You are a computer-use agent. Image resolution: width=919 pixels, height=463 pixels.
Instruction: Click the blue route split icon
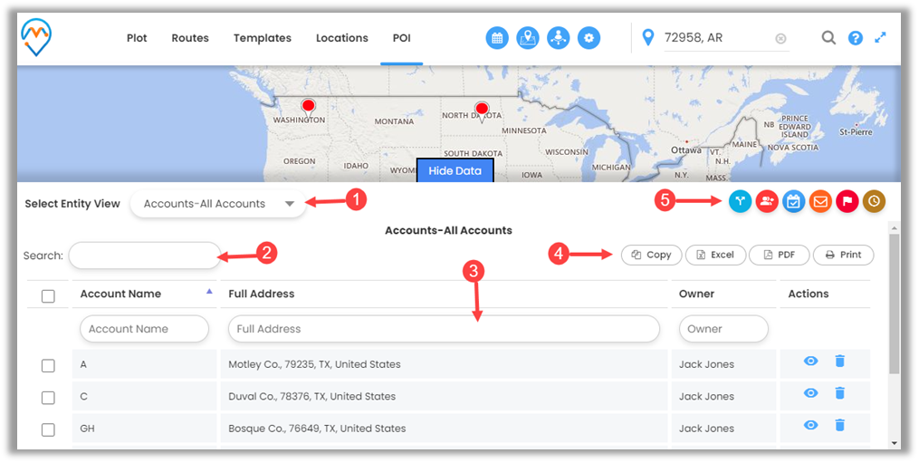coord(741,201)
